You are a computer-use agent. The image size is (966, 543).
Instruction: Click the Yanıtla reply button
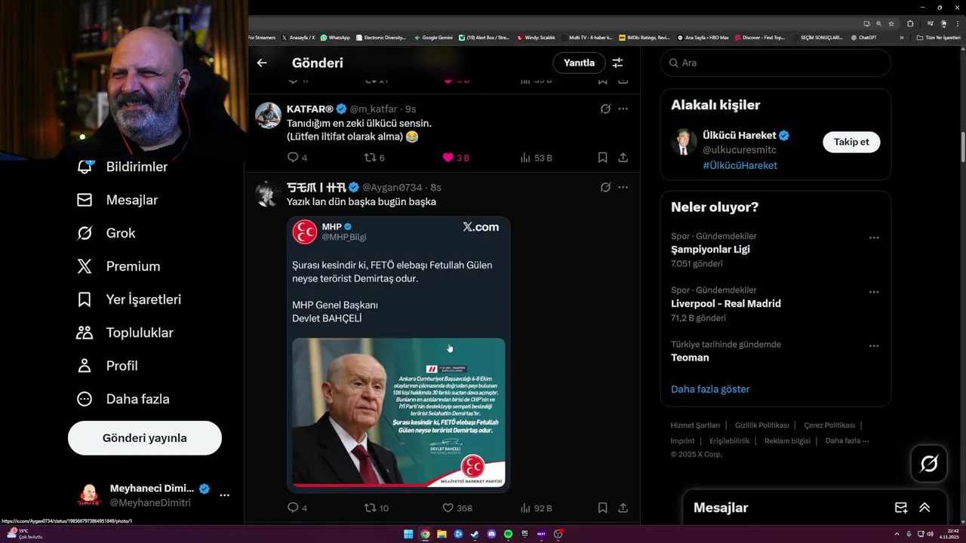tap(579, 63)
